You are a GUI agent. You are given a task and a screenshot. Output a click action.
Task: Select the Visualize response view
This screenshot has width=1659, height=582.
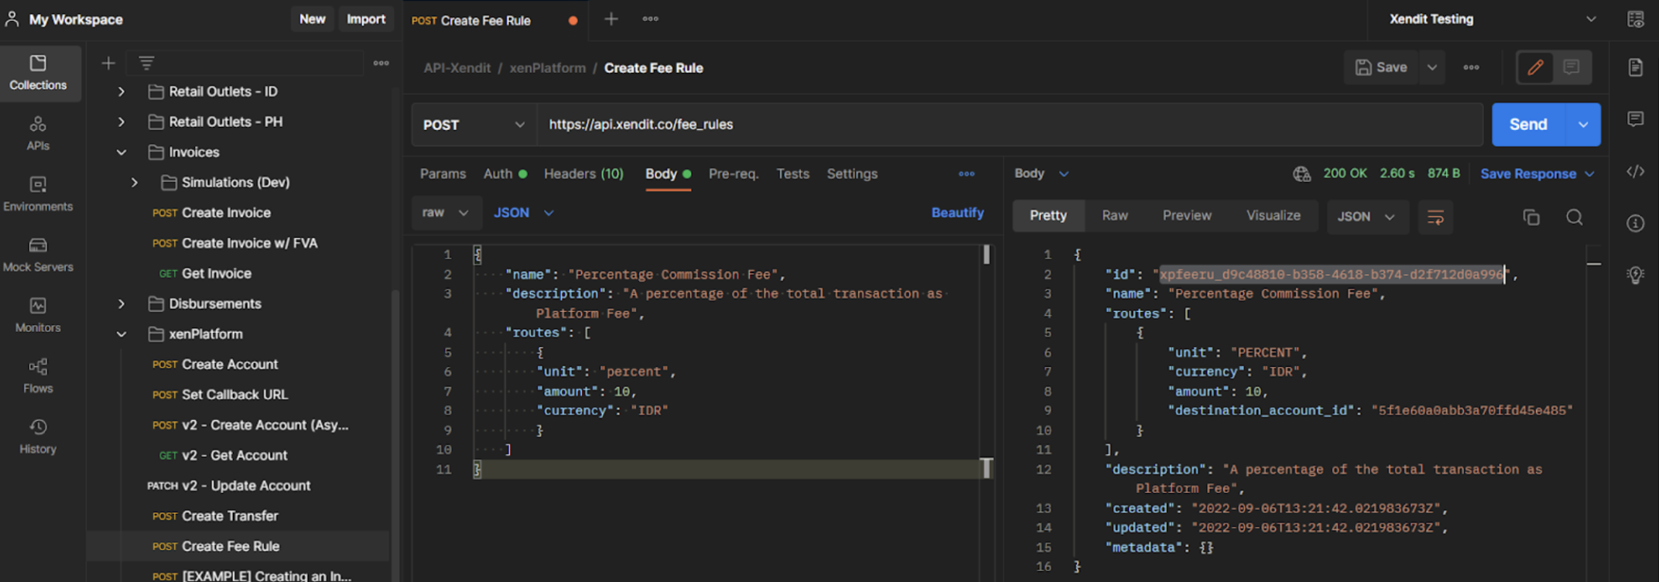(1273, 216)
